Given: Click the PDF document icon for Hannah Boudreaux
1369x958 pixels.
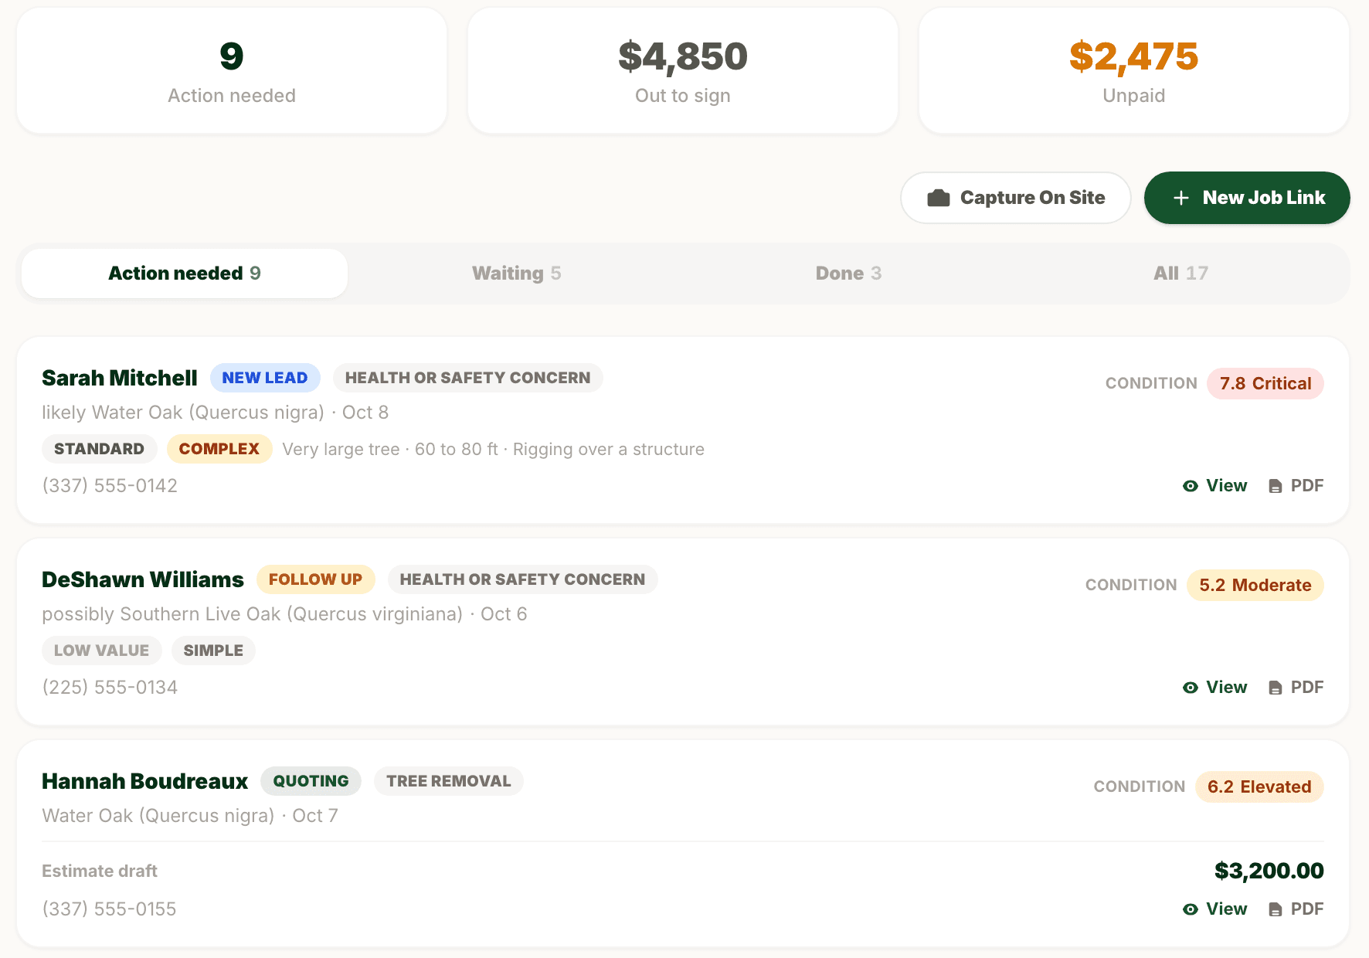Looking at the screenshot, I should pyautogui.click(x=1276, y=909).
